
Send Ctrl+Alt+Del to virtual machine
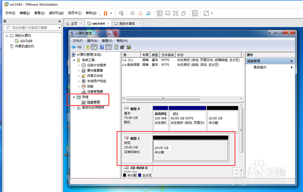(x=121, y=13)
